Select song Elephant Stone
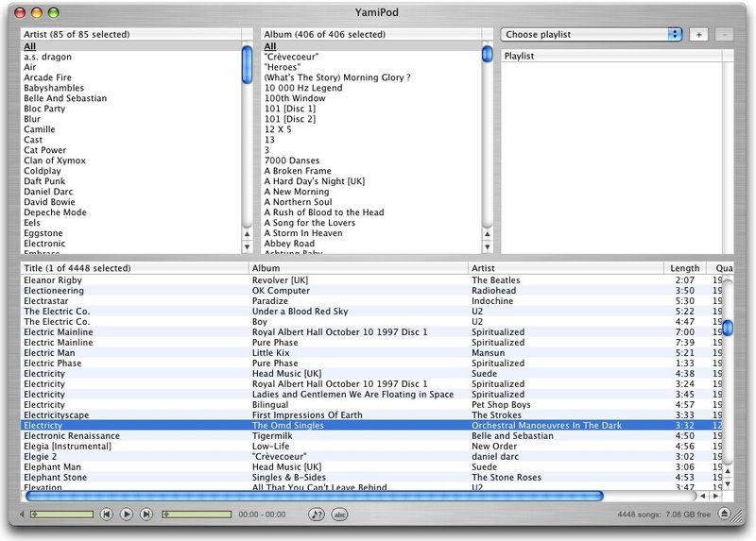The height and width of the screenshot is (541, 756). pos(371,477)
